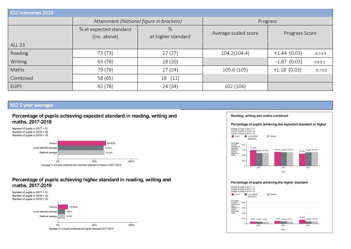Select the Reading row label in the table
Viewport: 351px width, 249px height.
tap(19, 53)
